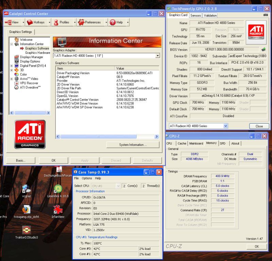Switch to the Cache tab in CPU-Z
This screenshot has width=272, height=261.
pos(182,143)
